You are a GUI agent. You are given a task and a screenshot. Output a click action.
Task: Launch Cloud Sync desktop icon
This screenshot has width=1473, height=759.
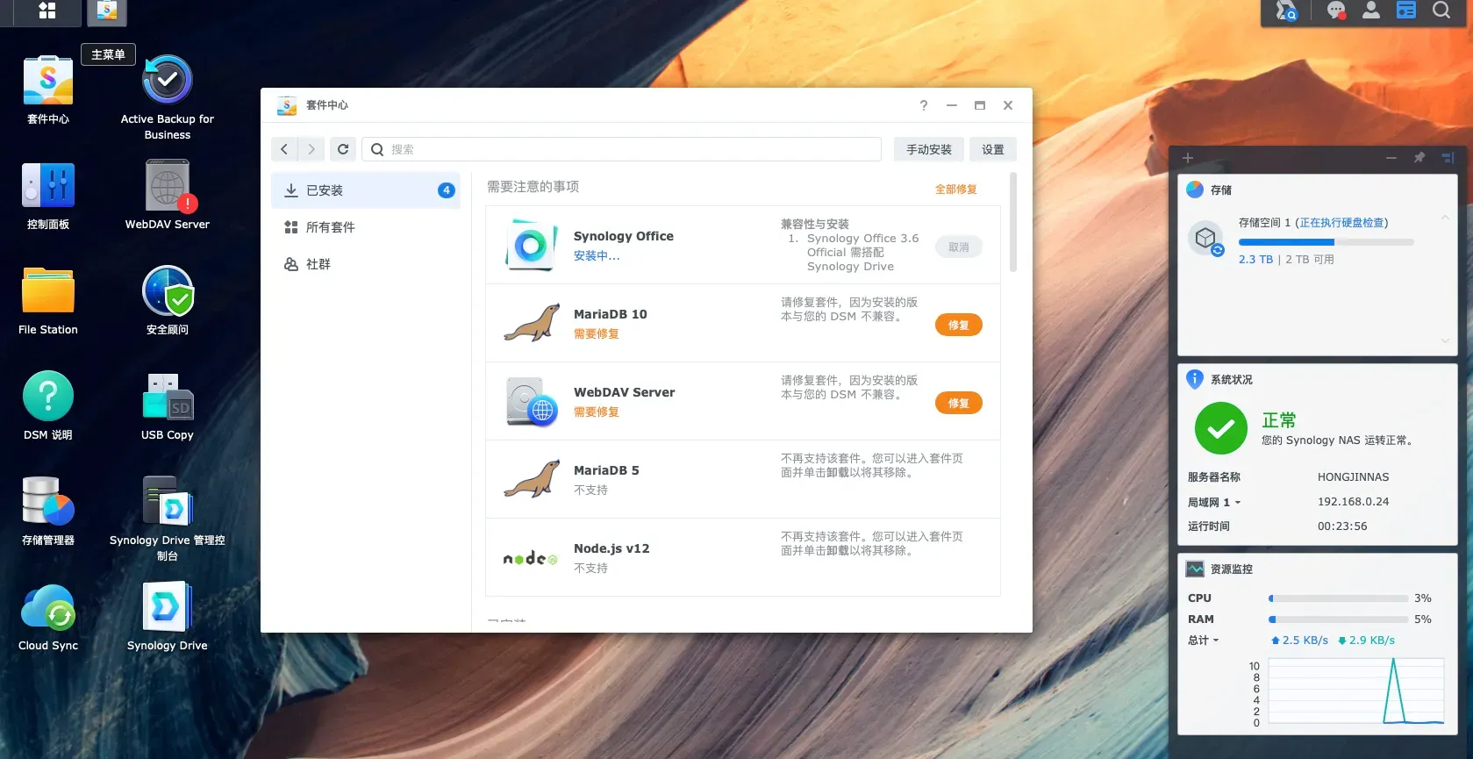pyautogui.click(x=48, y=607)
